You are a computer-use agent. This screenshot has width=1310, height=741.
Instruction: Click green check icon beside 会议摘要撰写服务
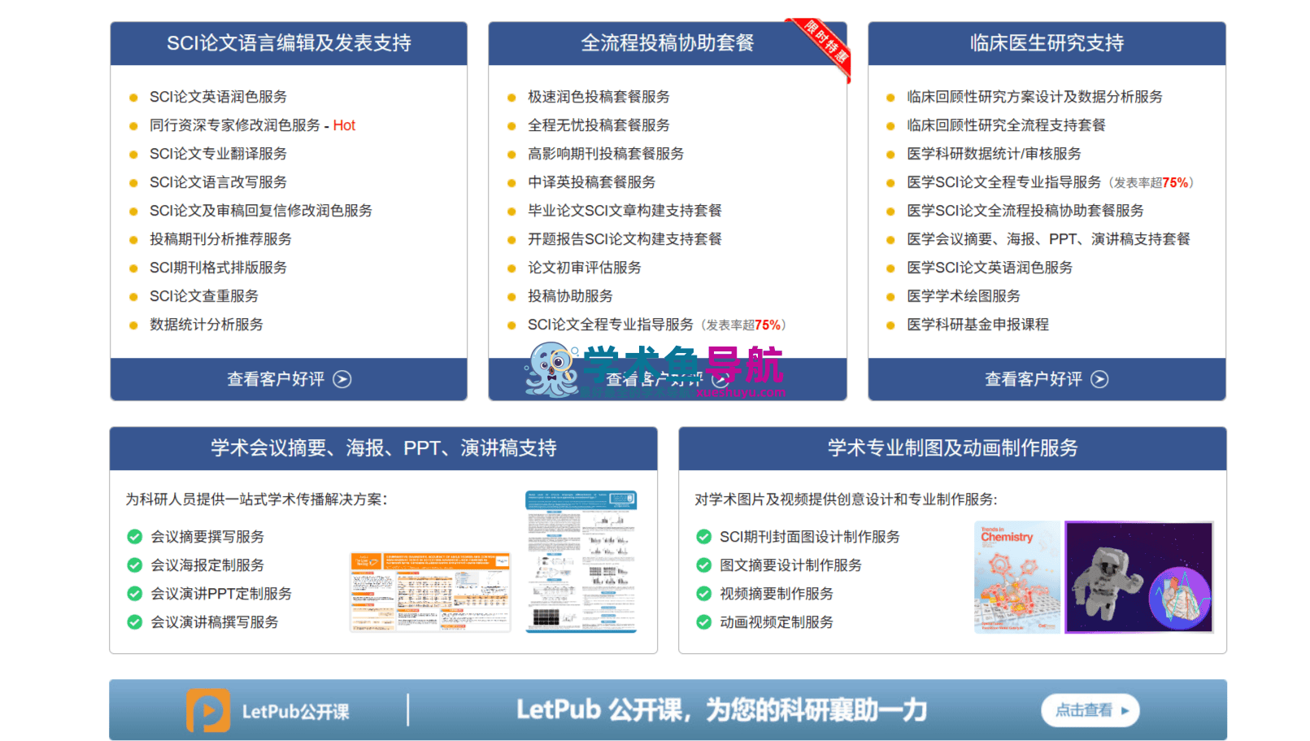coord(135,537)
